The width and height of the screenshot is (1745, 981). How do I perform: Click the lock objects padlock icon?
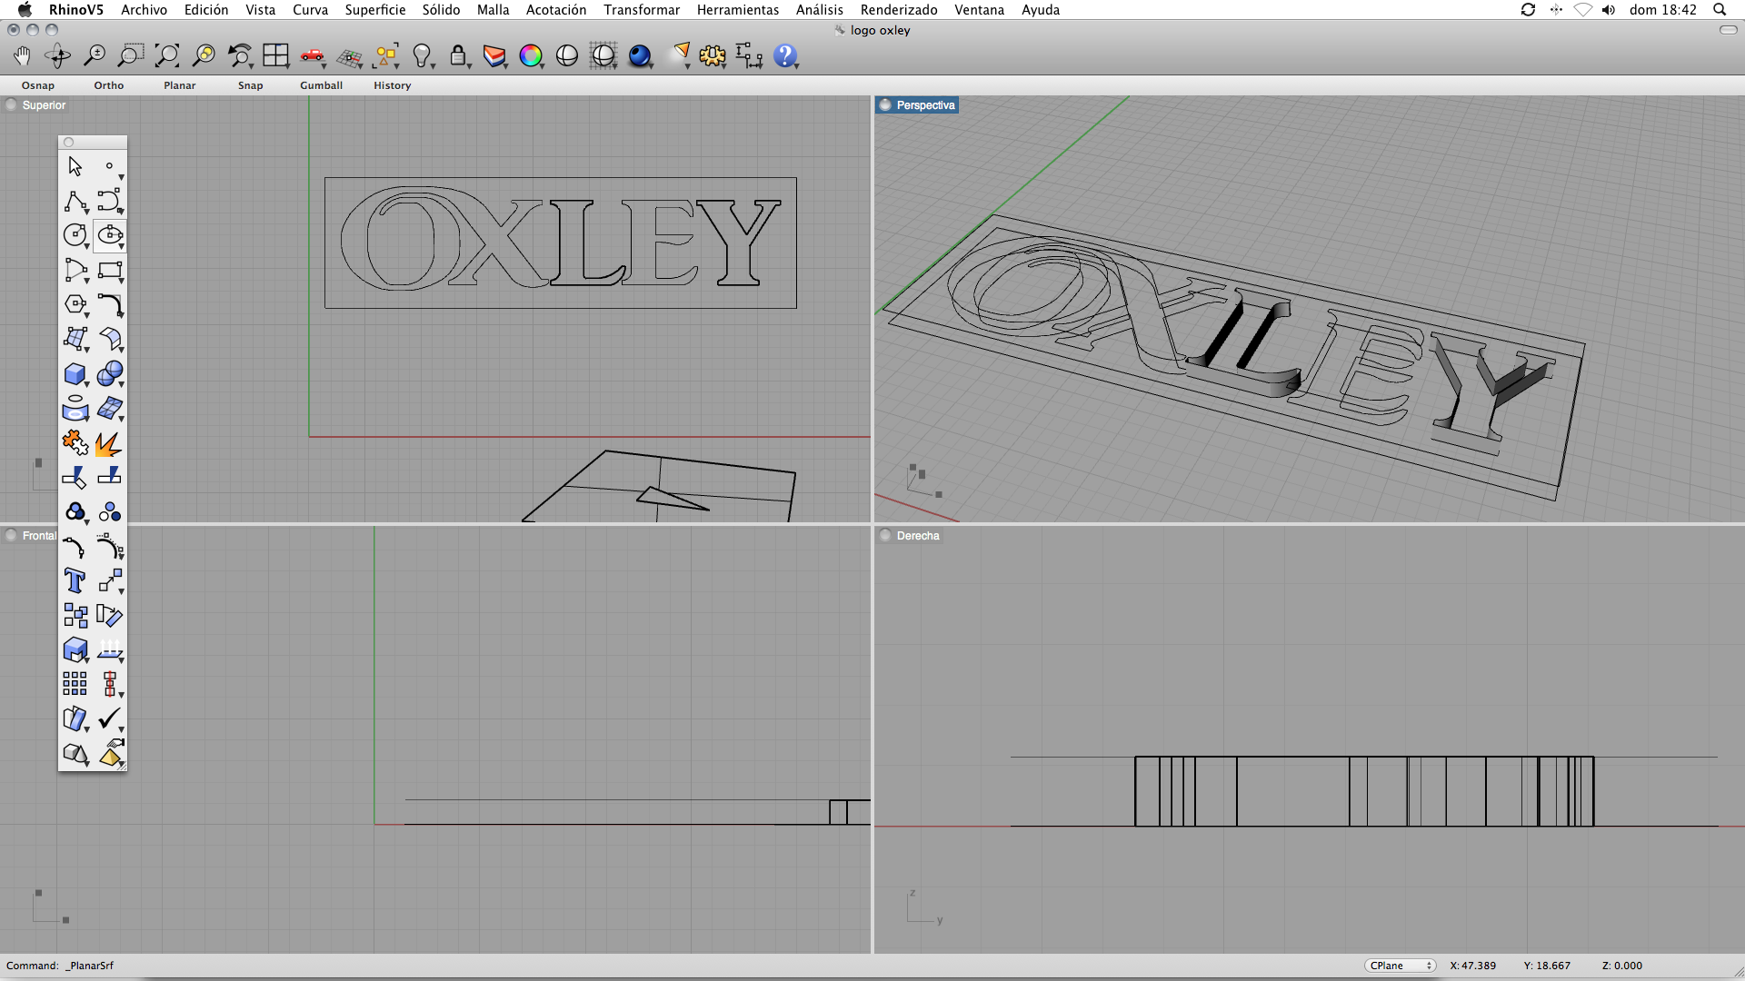pos(458,56)
